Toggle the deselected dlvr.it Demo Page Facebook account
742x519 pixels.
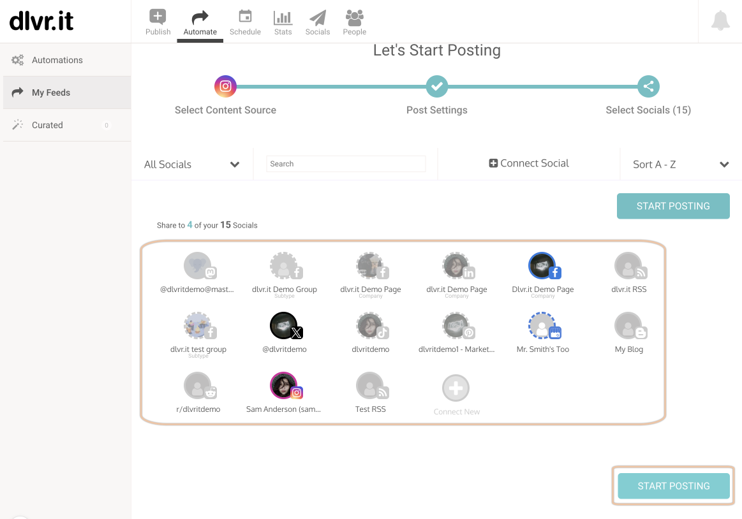click(x=370, y=266)
